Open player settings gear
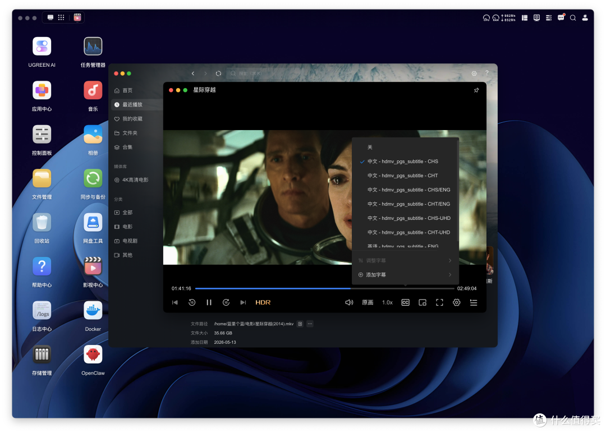Image resolution: width=606 pixels, height=433 pixels. [456, 302]
